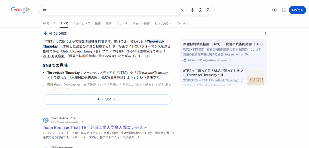Open more options for Team Birdman result
The width and height of the screenshot is (309, 148).
82,122
